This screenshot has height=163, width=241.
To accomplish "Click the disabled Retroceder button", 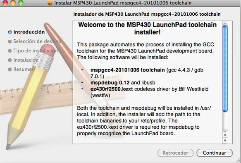I will 175,153.
